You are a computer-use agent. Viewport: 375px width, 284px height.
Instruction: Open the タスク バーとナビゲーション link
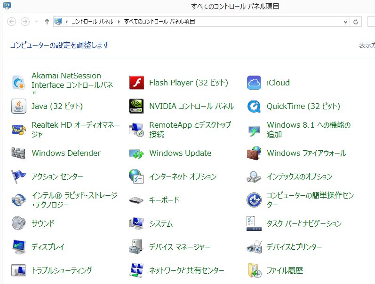point(304,223)
